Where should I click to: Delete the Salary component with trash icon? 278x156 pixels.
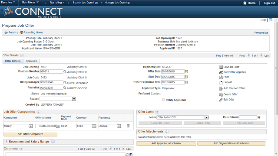coord(128,126)
